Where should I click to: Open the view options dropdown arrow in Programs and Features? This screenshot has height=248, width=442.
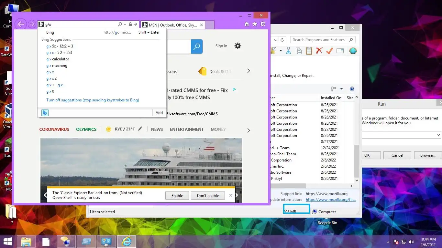click(341, 89)
